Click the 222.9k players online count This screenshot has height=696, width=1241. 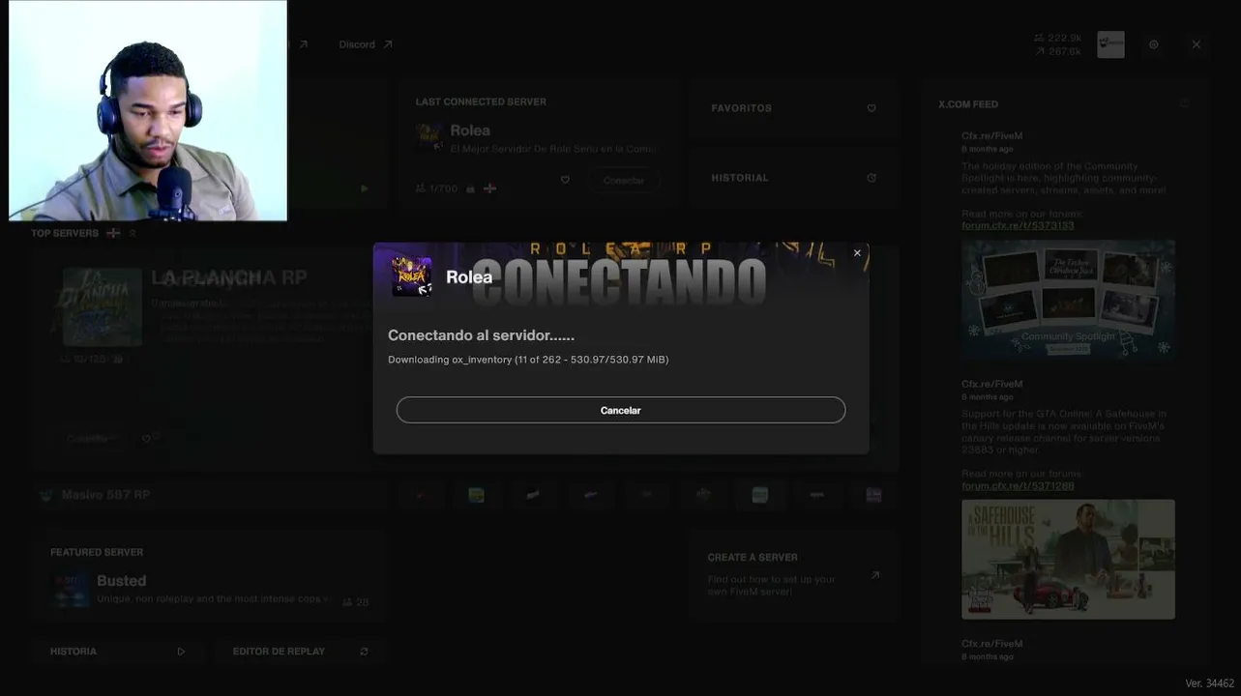click(1058, 38)
